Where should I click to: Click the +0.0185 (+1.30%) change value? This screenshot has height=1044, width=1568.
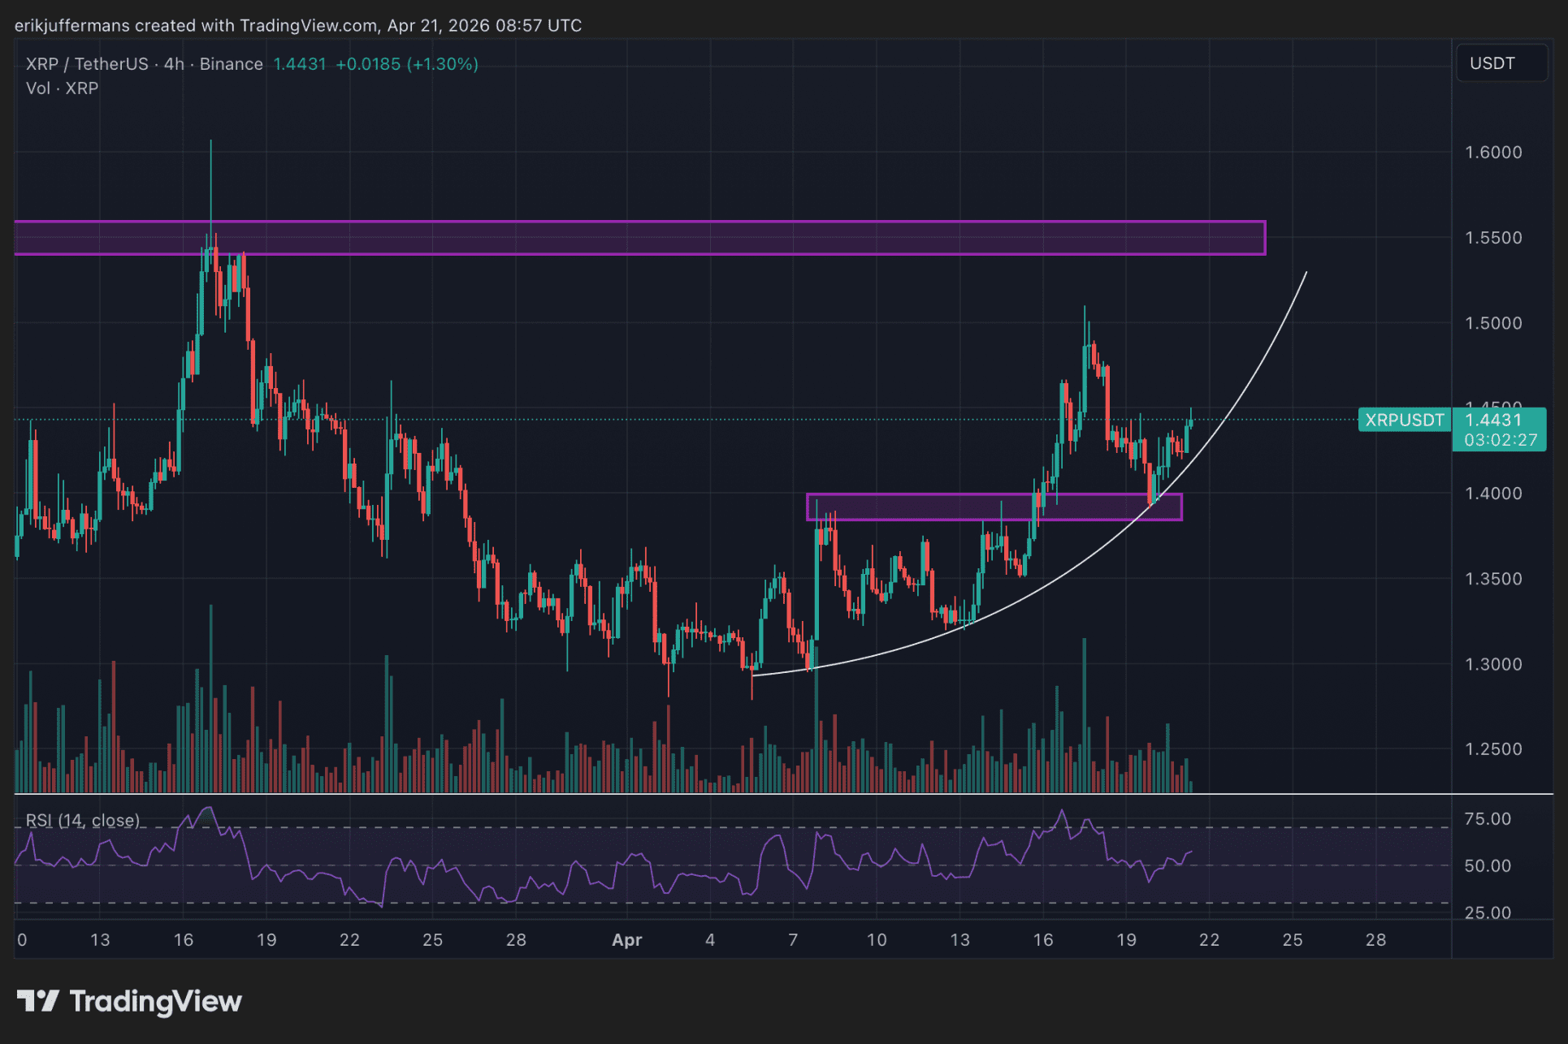tap(406, 64)
